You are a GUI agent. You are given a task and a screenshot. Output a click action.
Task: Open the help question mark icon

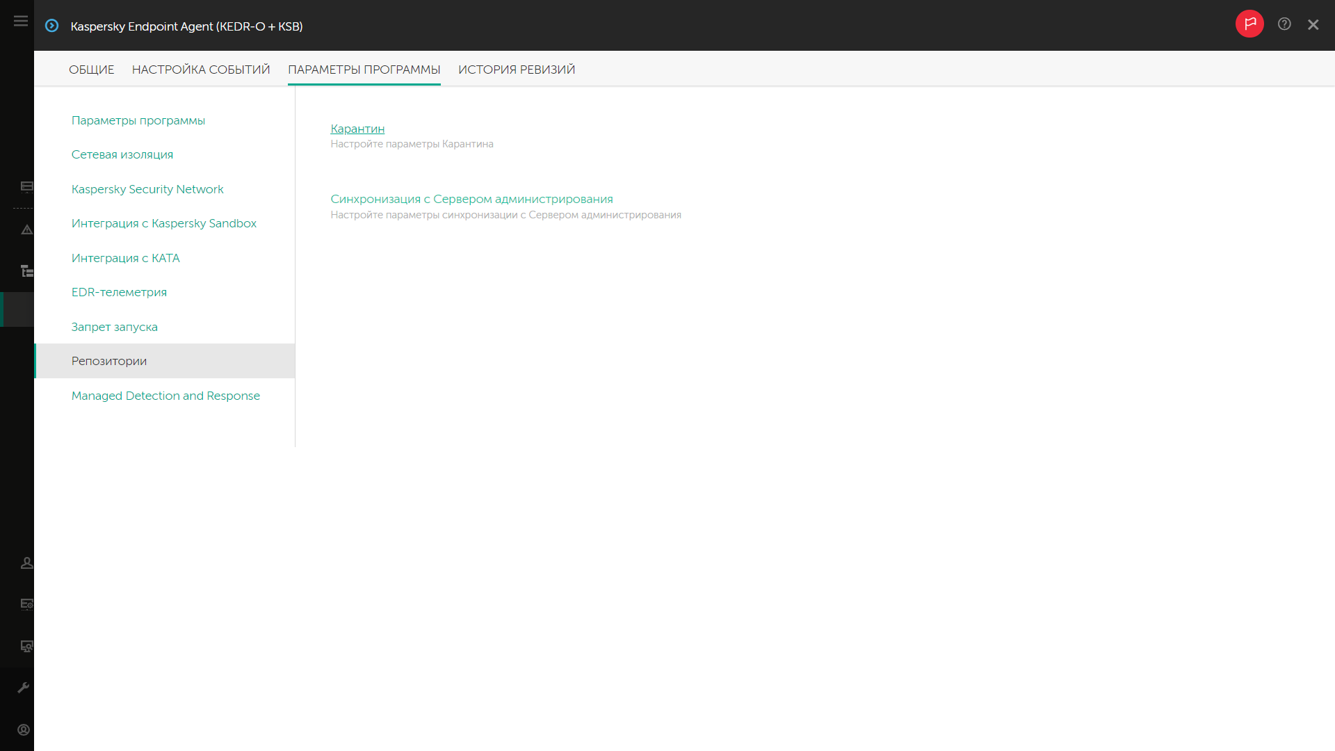pyautogui.click(x=1284, y=24)
